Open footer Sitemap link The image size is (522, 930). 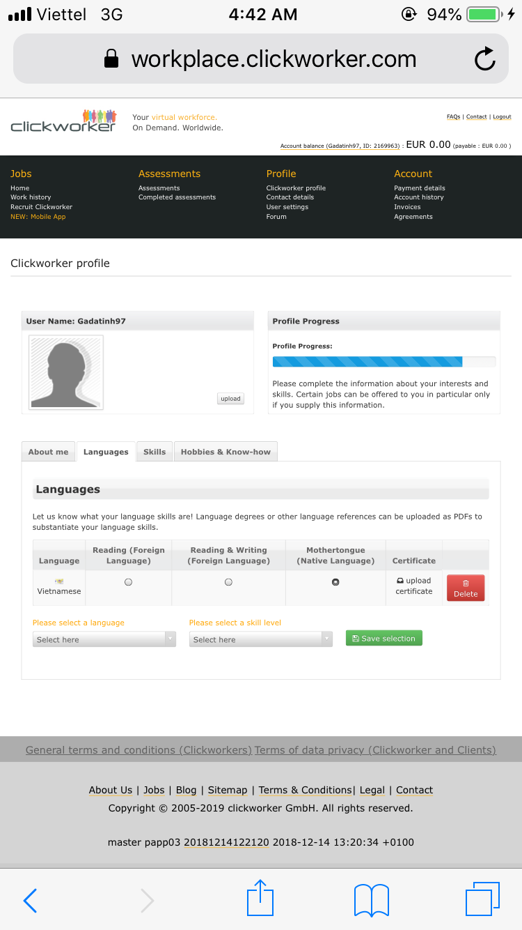(x=228, y=790)
